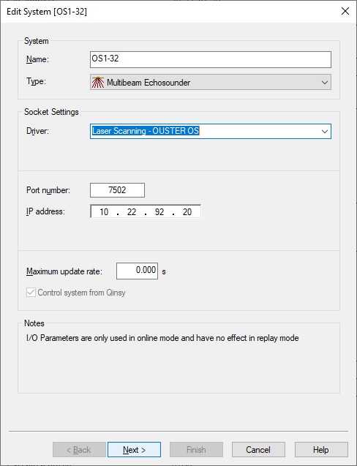
Task: Click the second IP octet 22
Action: [x=132, y=212]
